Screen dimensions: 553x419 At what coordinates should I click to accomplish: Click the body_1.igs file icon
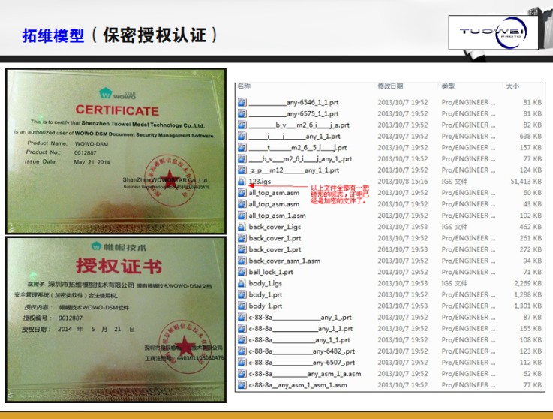click(242, 283)
